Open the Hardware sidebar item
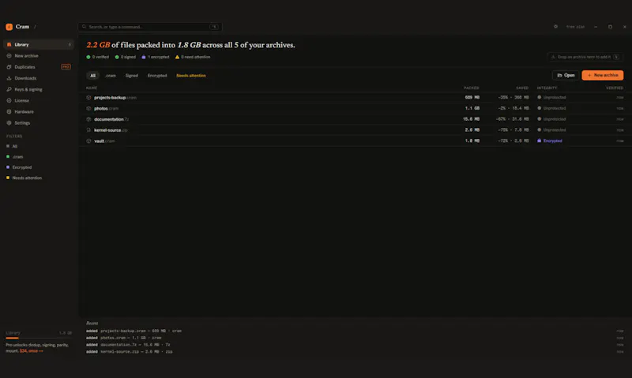Viewport: 632px width, 378px height. [38, 112]
